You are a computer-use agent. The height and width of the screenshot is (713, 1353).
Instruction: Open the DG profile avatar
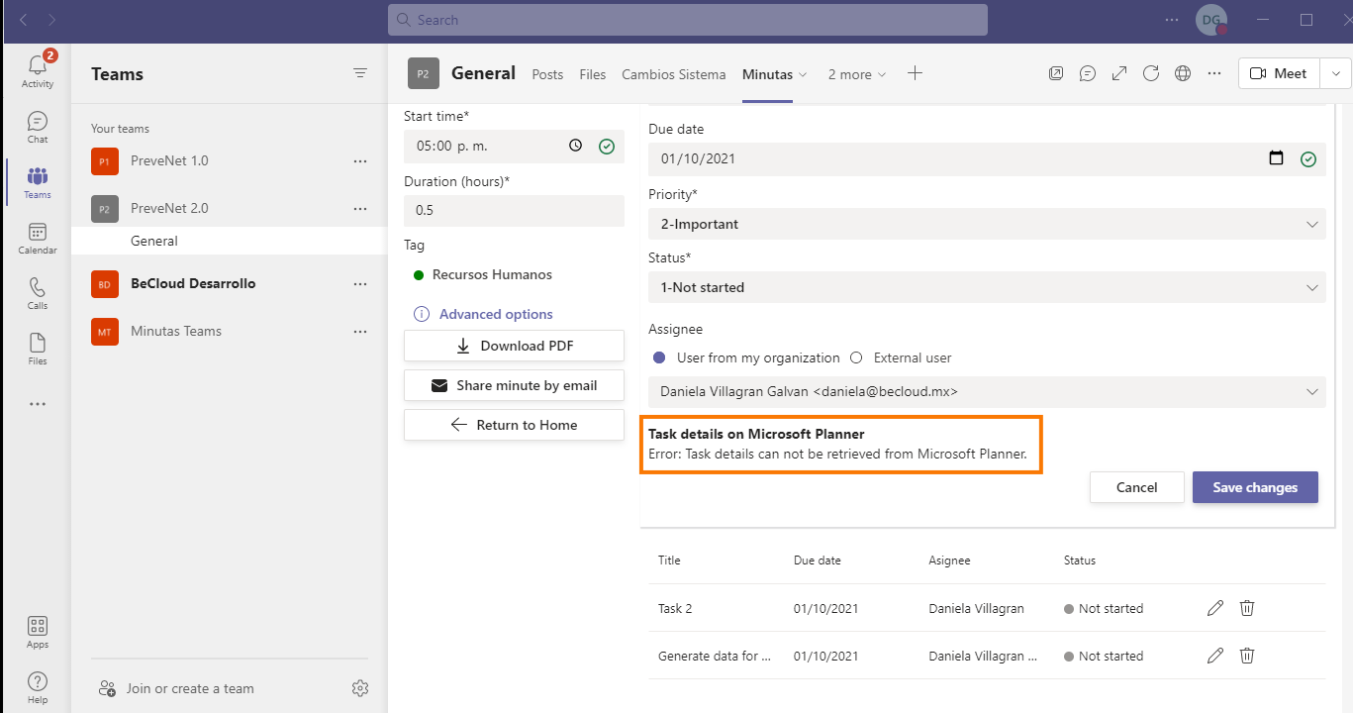(x=1211, y=20)
